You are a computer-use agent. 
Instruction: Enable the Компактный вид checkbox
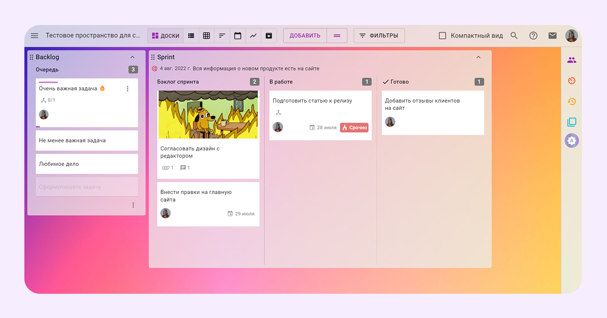442,36
